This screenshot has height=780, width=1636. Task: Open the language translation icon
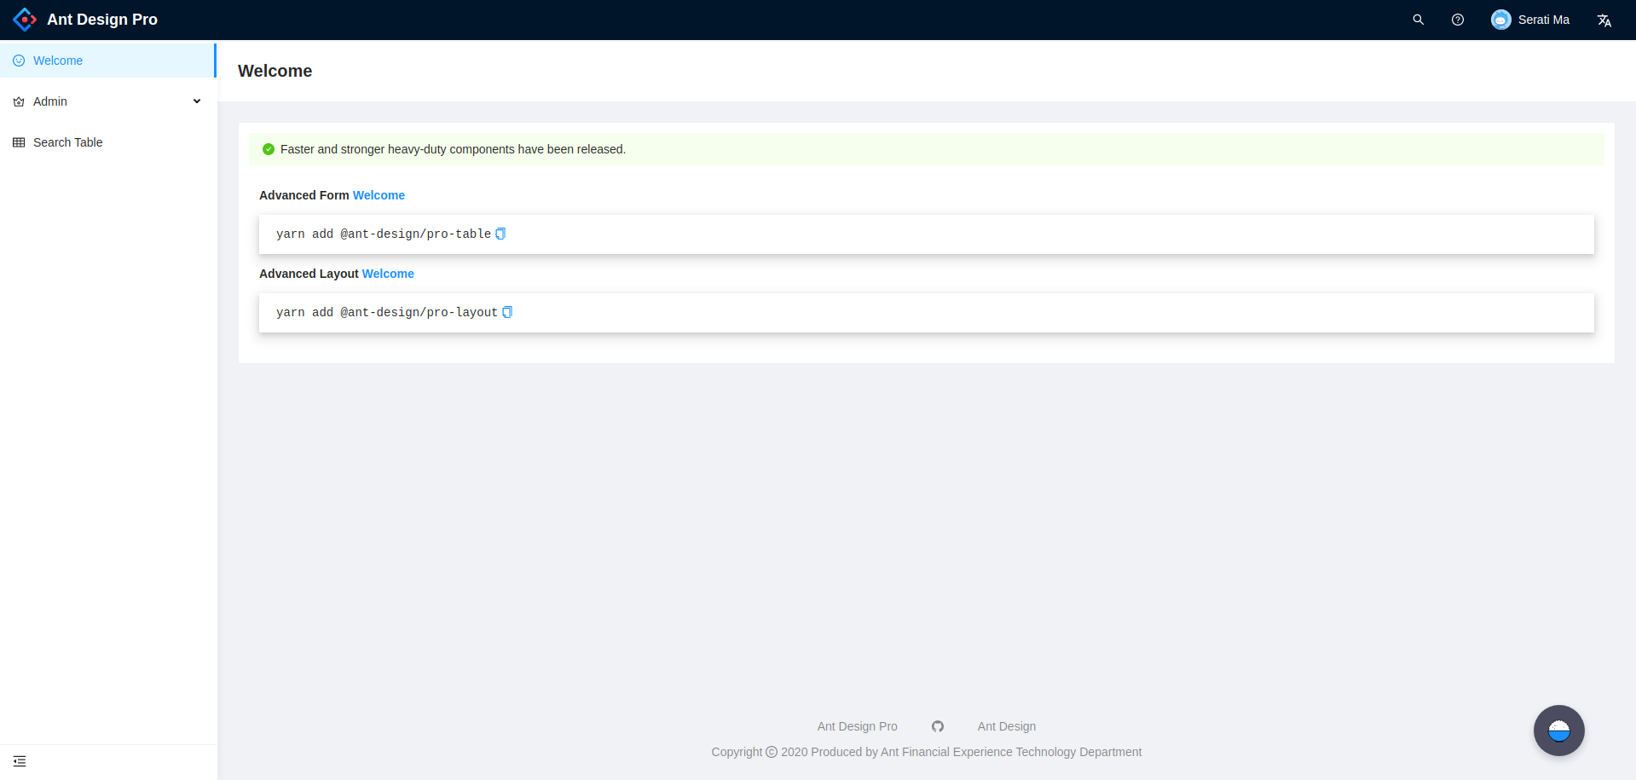(x=1604, y=20)
